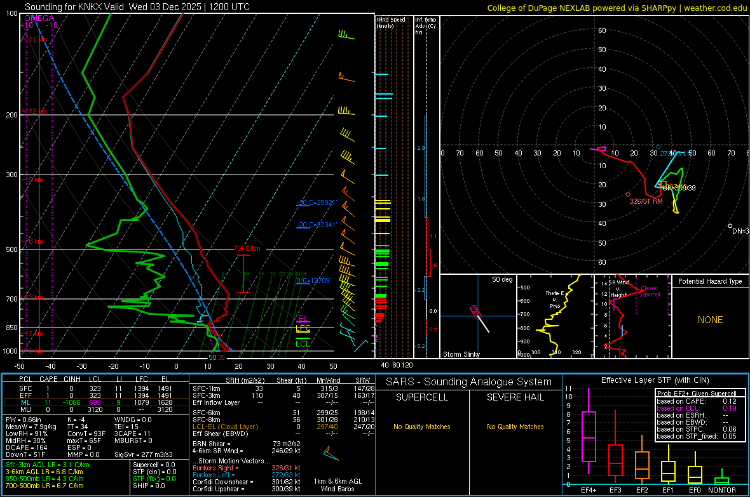Click the Corfidi Downshear row

[247, 482]
